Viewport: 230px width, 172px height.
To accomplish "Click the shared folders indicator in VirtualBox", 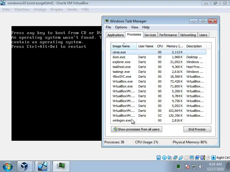I will click(x=186, y=157).
